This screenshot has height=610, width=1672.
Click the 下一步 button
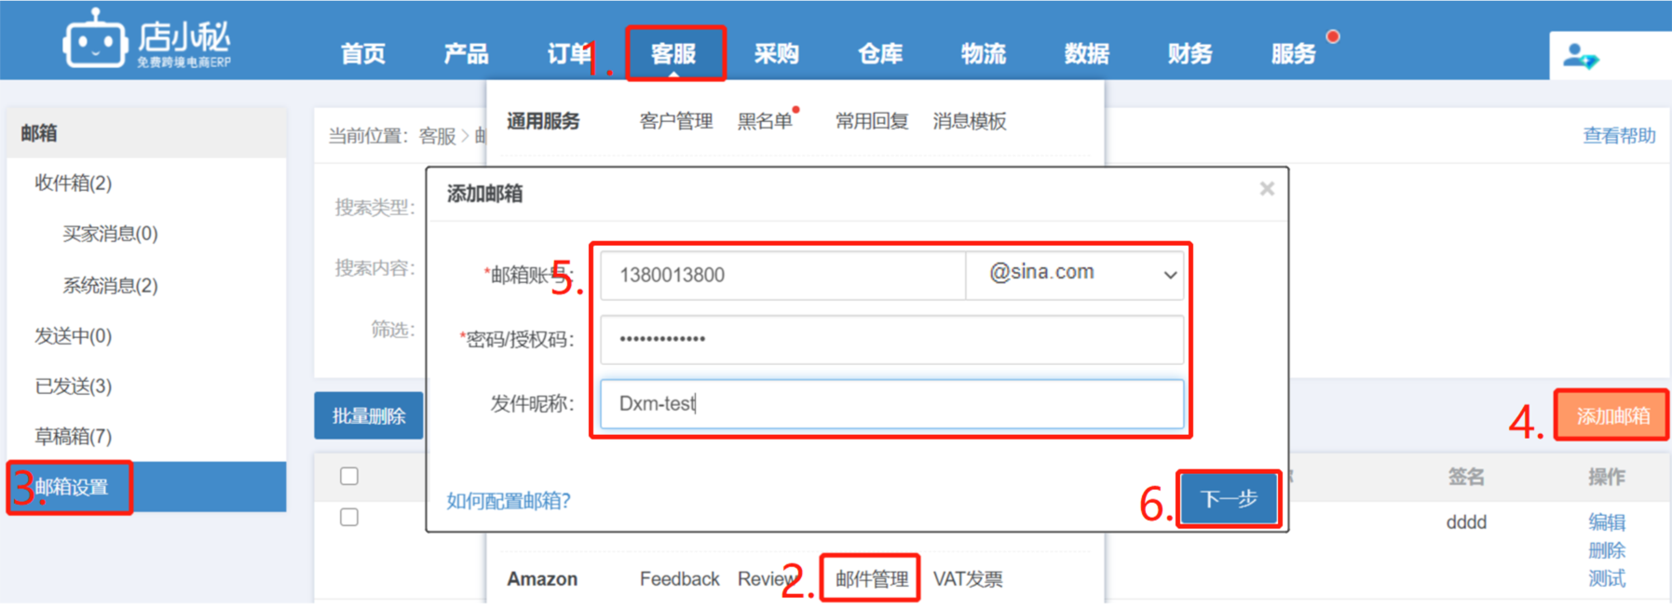[x=1229, y=499]
